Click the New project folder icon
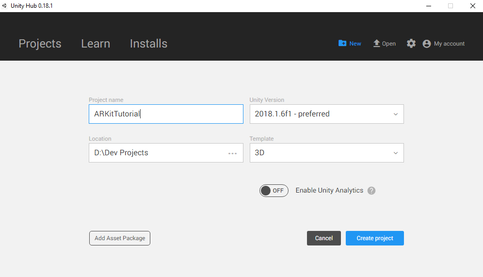The image size is (483, 277). point(342,44)
